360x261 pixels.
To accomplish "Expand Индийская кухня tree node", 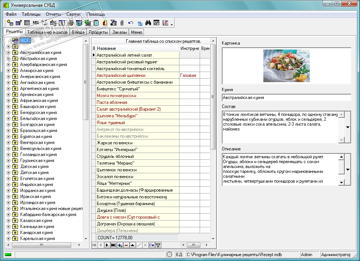I will pos(9,184).
